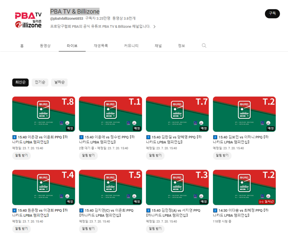Set reminder for 김보민 vs 이하니 match
The height and width of the screenshot is (235, 288).
coord(222,156)
